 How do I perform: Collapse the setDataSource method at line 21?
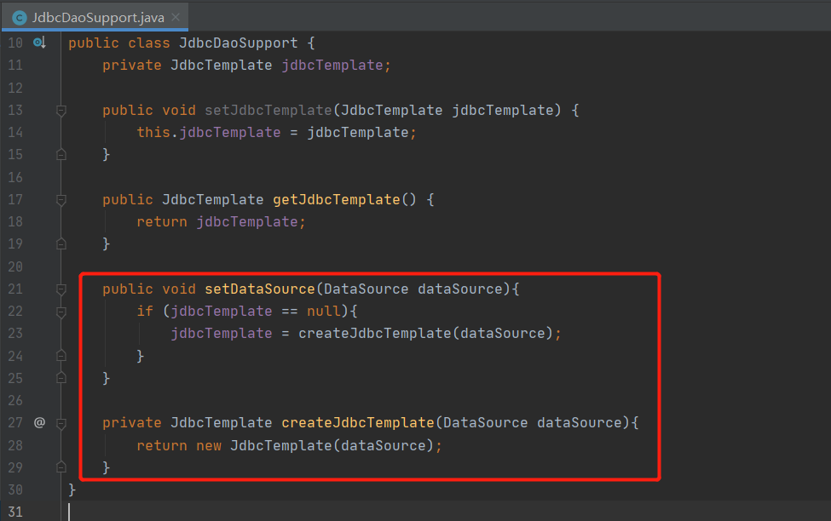(x=61, y=289)
